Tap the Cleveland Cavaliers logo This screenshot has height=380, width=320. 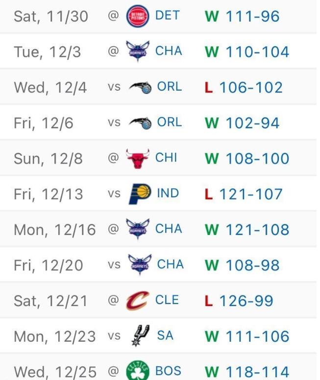[x=137, y=301]
